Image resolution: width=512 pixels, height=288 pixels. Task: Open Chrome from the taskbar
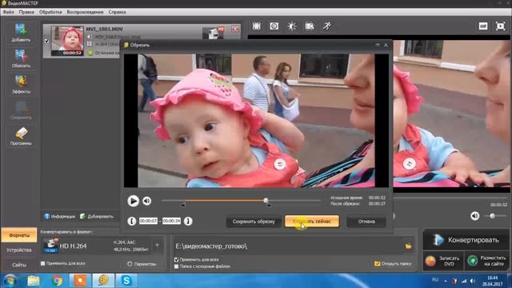click(57, 281)
